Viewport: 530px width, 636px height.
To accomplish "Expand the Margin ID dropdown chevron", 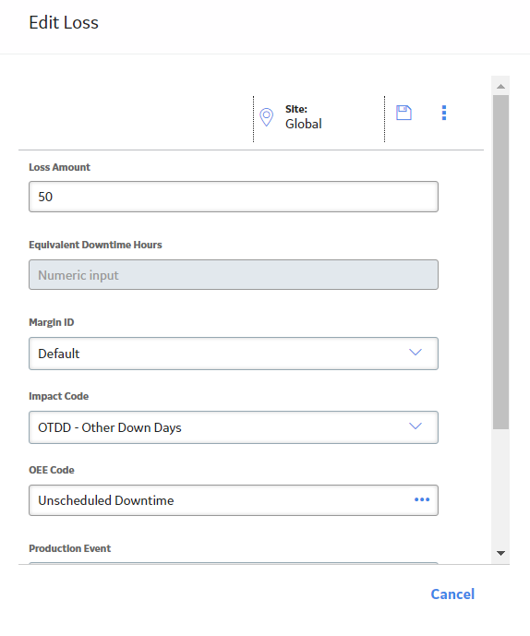I will [416, 352].
